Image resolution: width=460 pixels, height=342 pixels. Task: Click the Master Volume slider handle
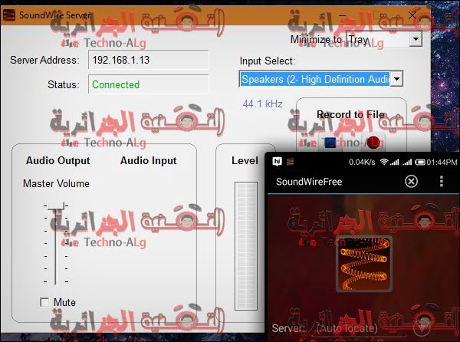tap(56, 206)
